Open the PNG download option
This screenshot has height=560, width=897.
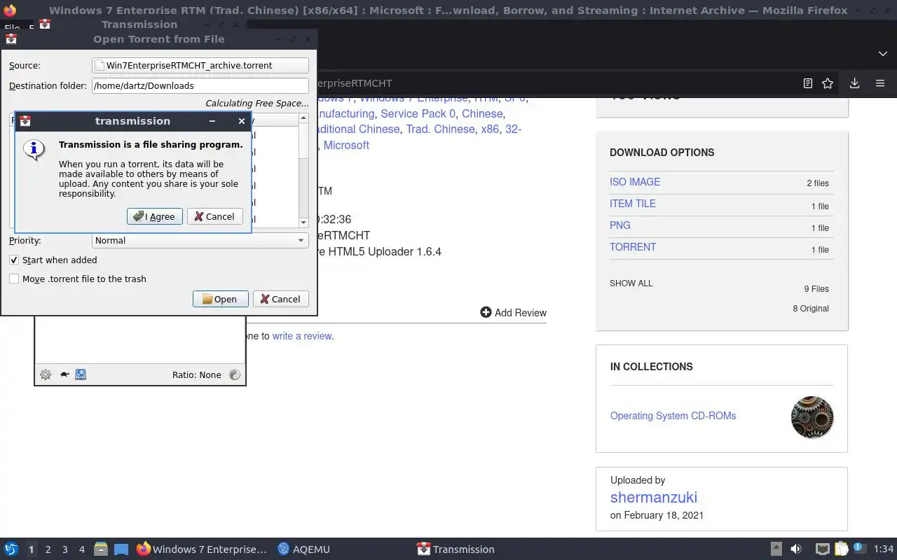(620, 225)
